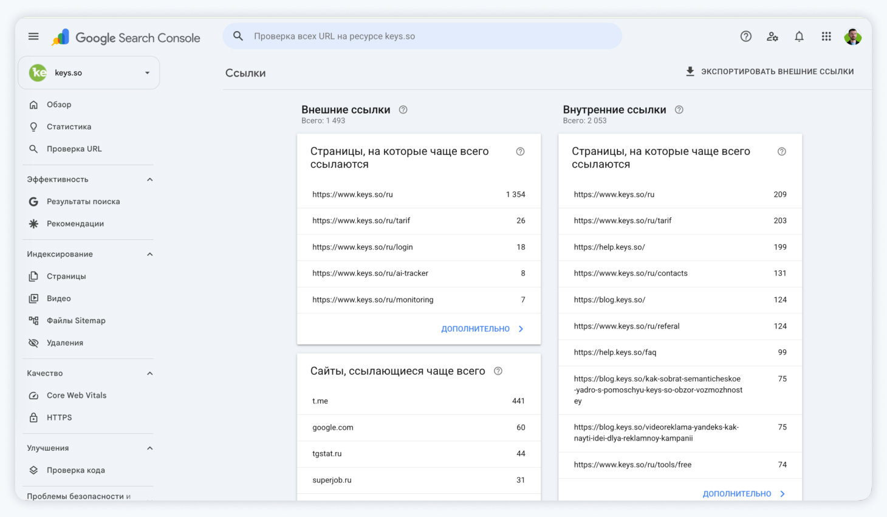Click the Результаты поиска Google icon
Viewport: 887px width, 517px height.
click(34, 202)
